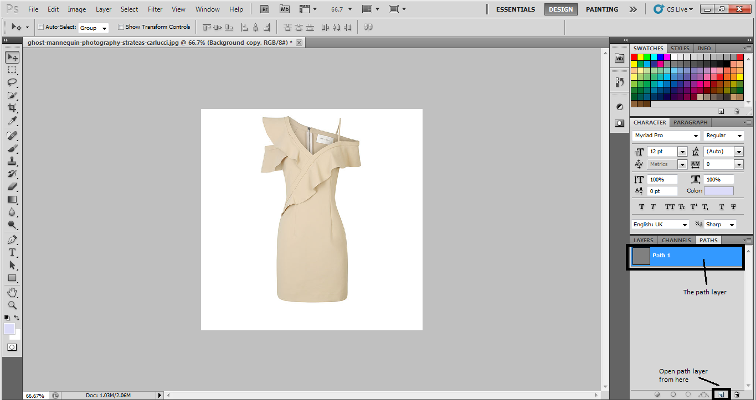Open the anti-aliasing Sharp dropdown
Viewport: 756px width, 400px height.
coord(731,225)
